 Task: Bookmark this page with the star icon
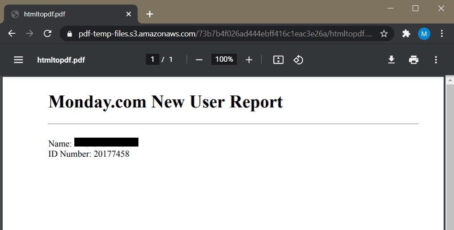pos(384,34)
